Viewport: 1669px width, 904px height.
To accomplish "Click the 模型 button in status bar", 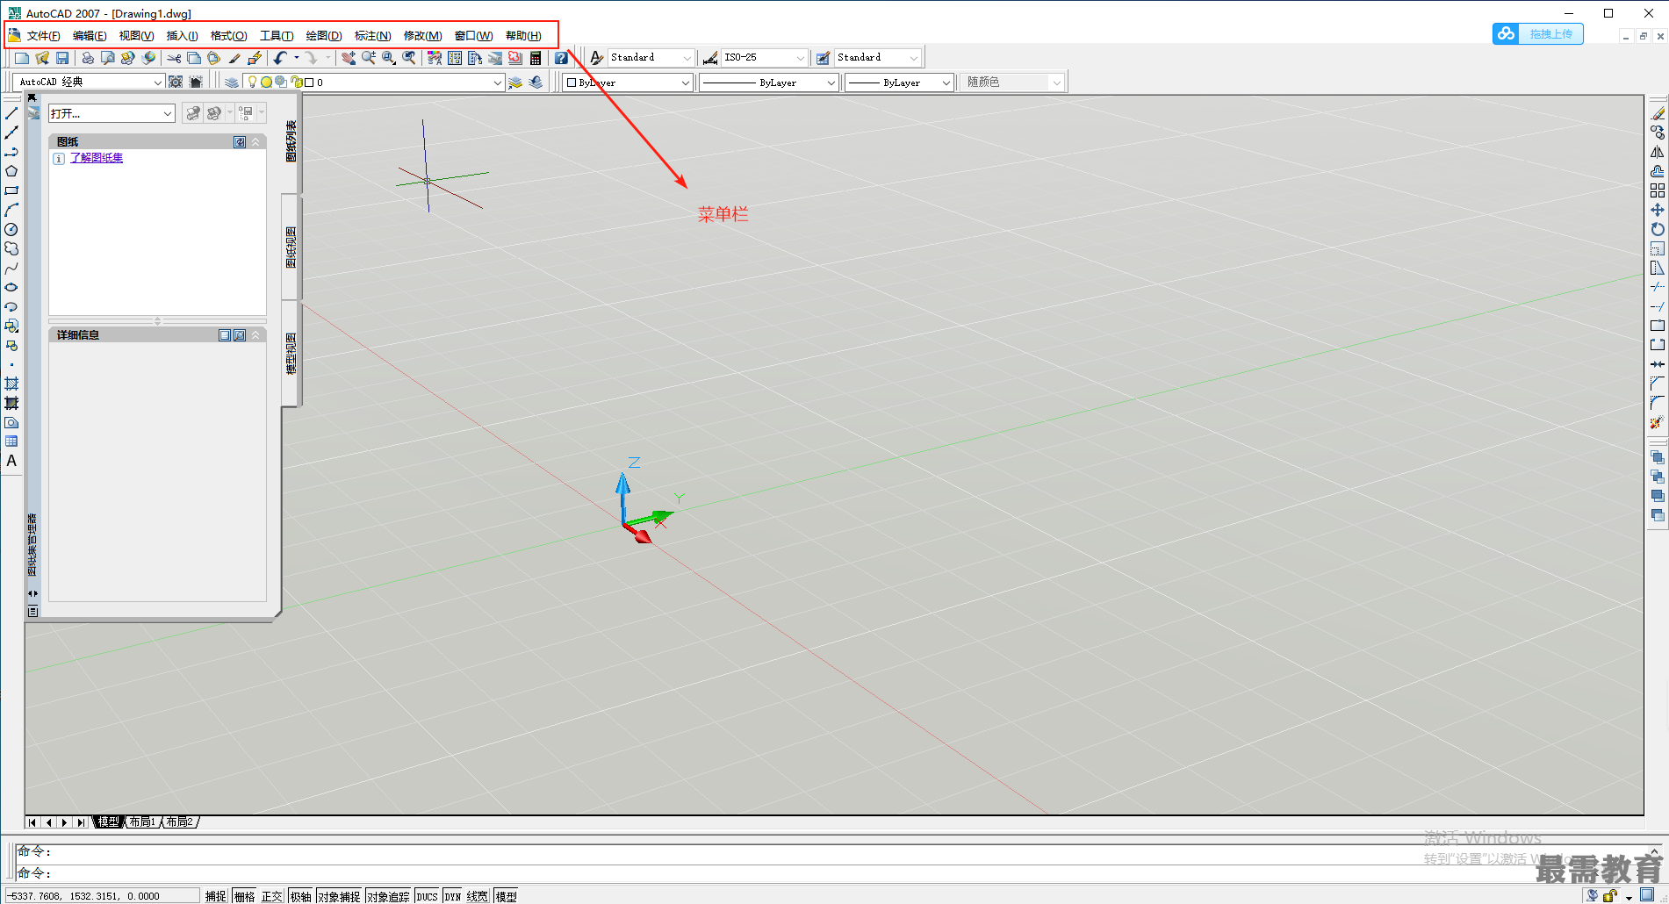I will tap(506, 896).
